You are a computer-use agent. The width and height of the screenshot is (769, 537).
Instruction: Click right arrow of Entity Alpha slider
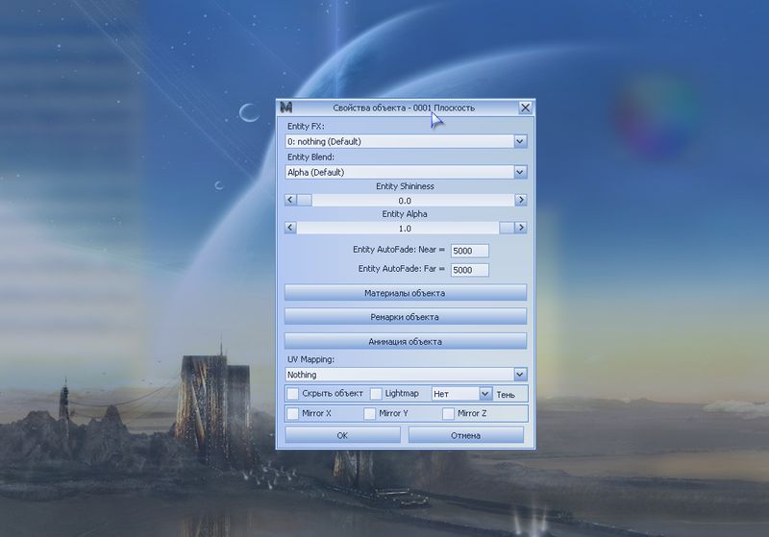click(521, 228)
